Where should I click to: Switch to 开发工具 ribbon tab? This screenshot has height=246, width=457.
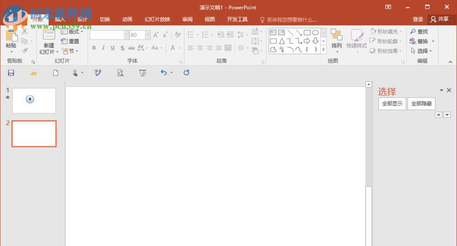[x=237, y=19]
